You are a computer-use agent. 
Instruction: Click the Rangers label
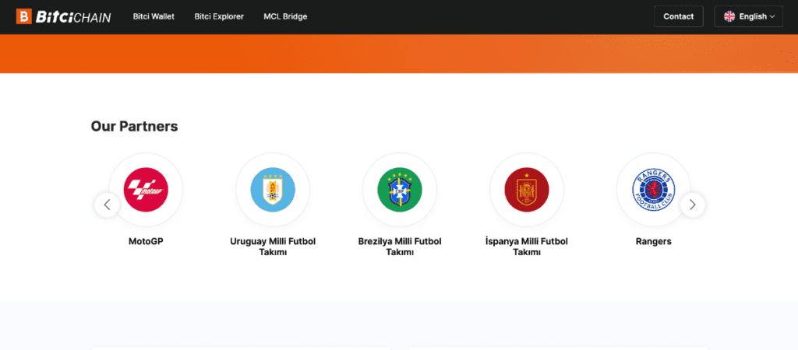pyautogui.click(x=654, y=241)
